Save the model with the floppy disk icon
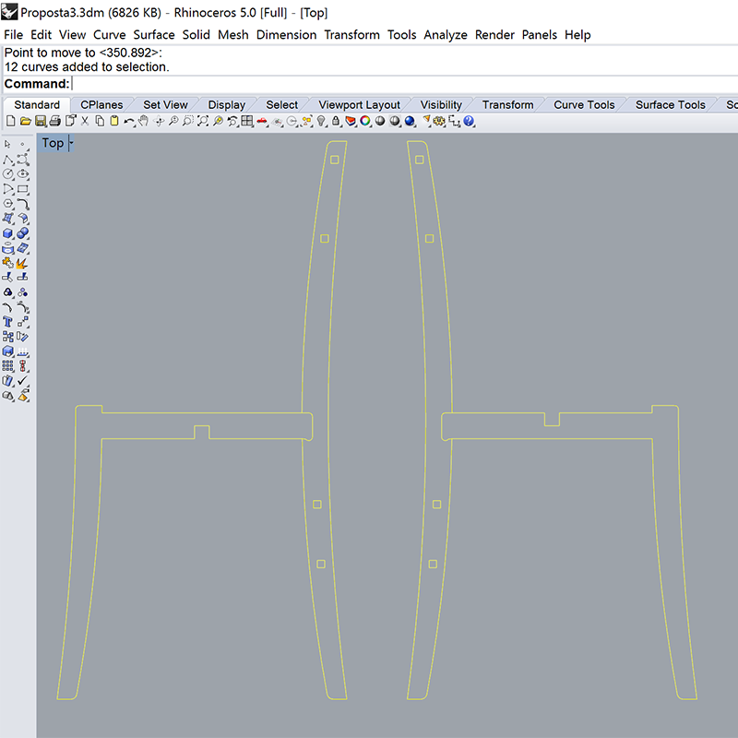The height and width of the screenshot is (738, 738). coord(41,121)
